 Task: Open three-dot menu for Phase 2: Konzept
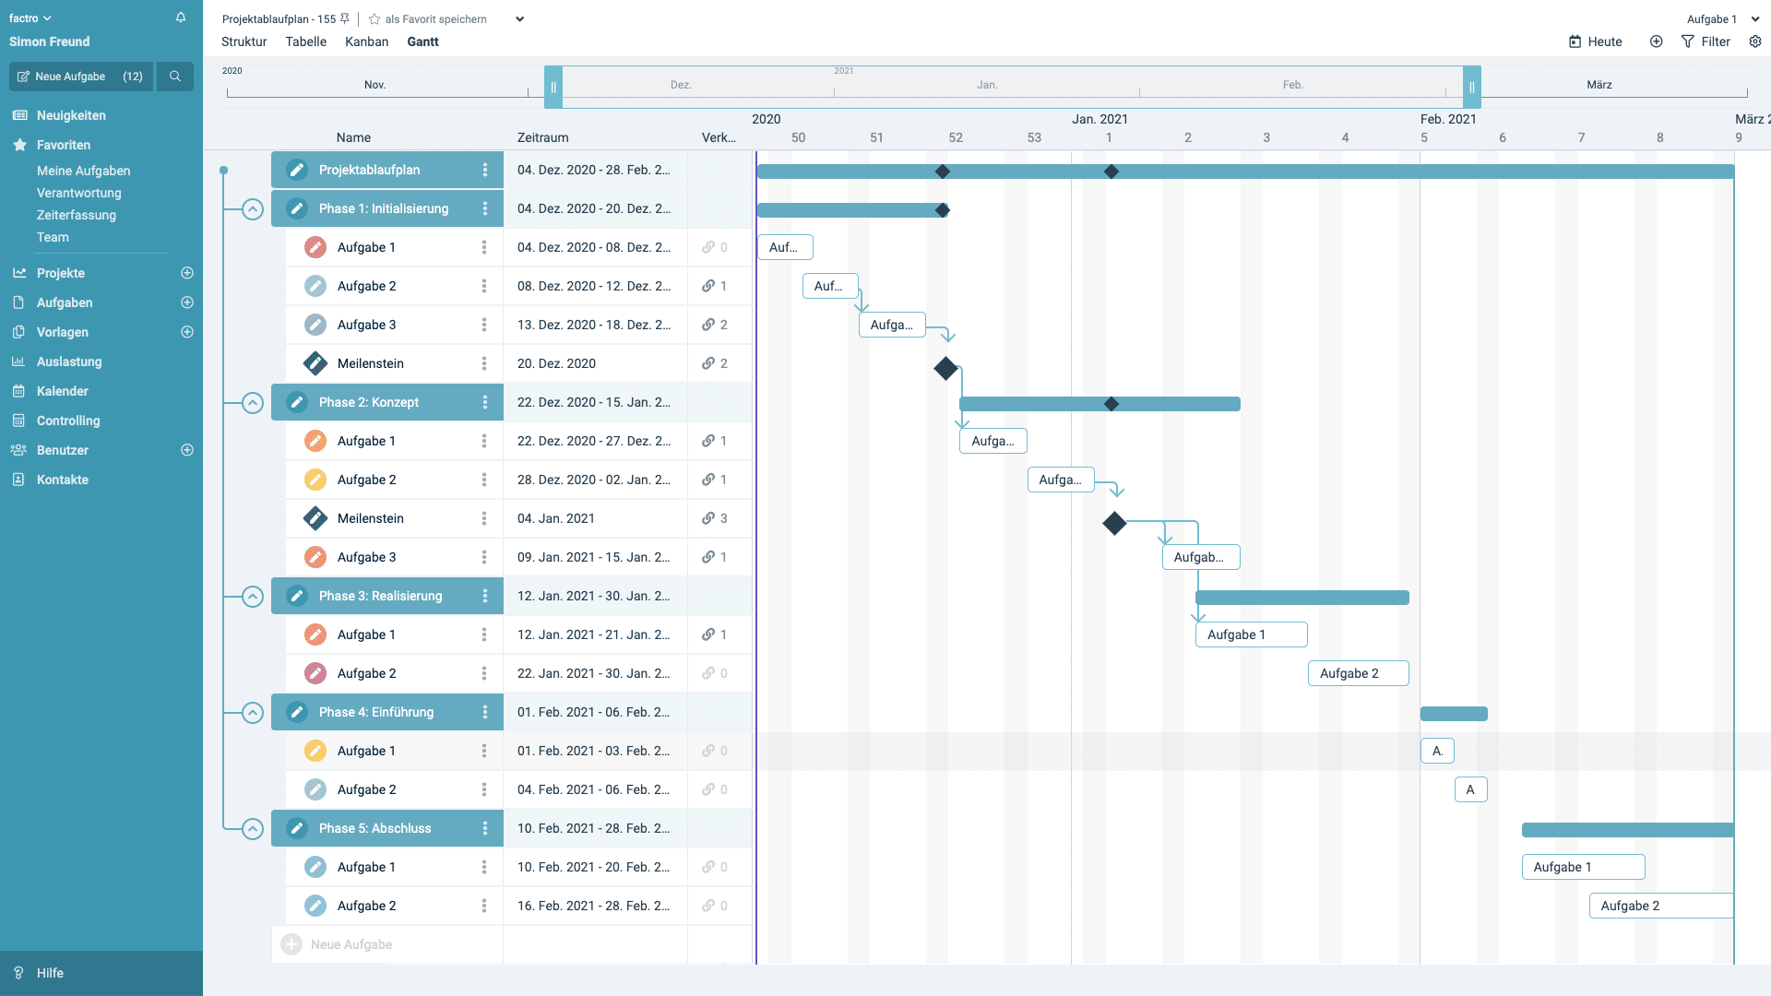tap(485, 402)
